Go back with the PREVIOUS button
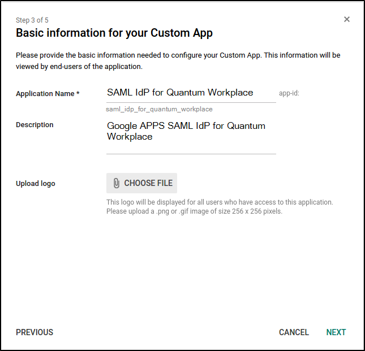This screenshot has height=351, width=365. pos(35,332)
